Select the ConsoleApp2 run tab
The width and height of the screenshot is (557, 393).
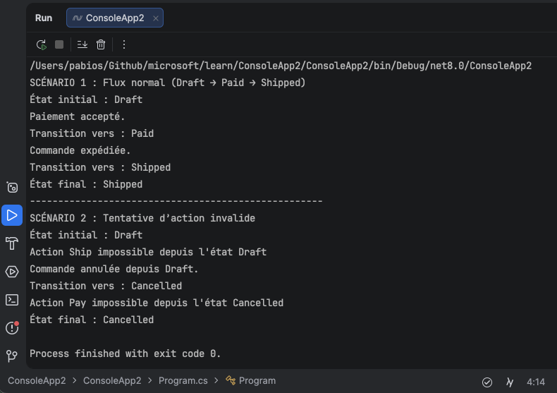[x=114, y=18]
